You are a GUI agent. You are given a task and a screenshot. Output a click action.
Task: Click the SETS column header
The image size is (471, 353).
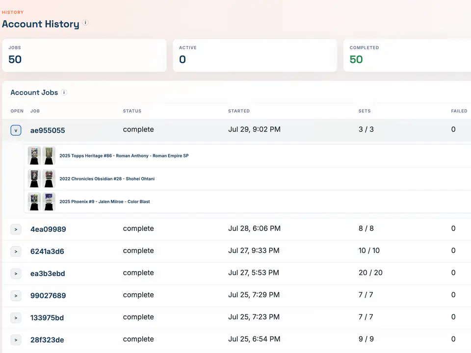coord(365,111)
